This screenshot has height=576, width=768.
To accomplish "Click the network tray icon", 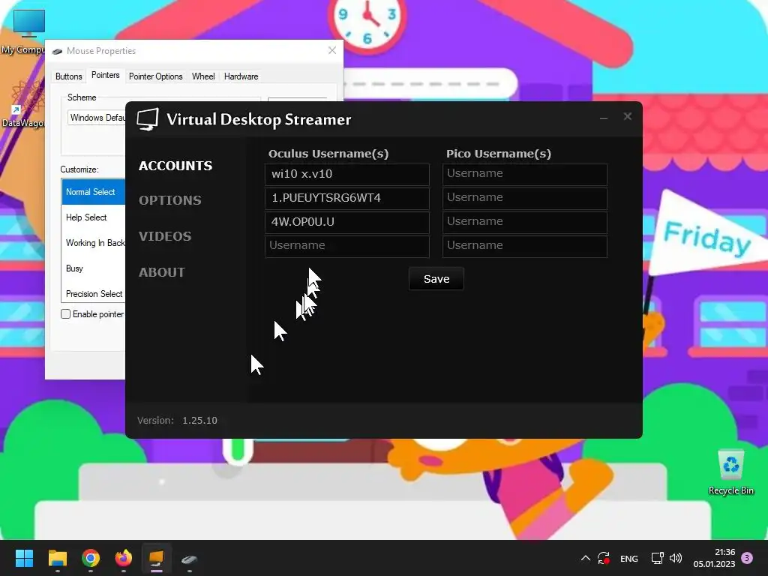I will [657, 558].
